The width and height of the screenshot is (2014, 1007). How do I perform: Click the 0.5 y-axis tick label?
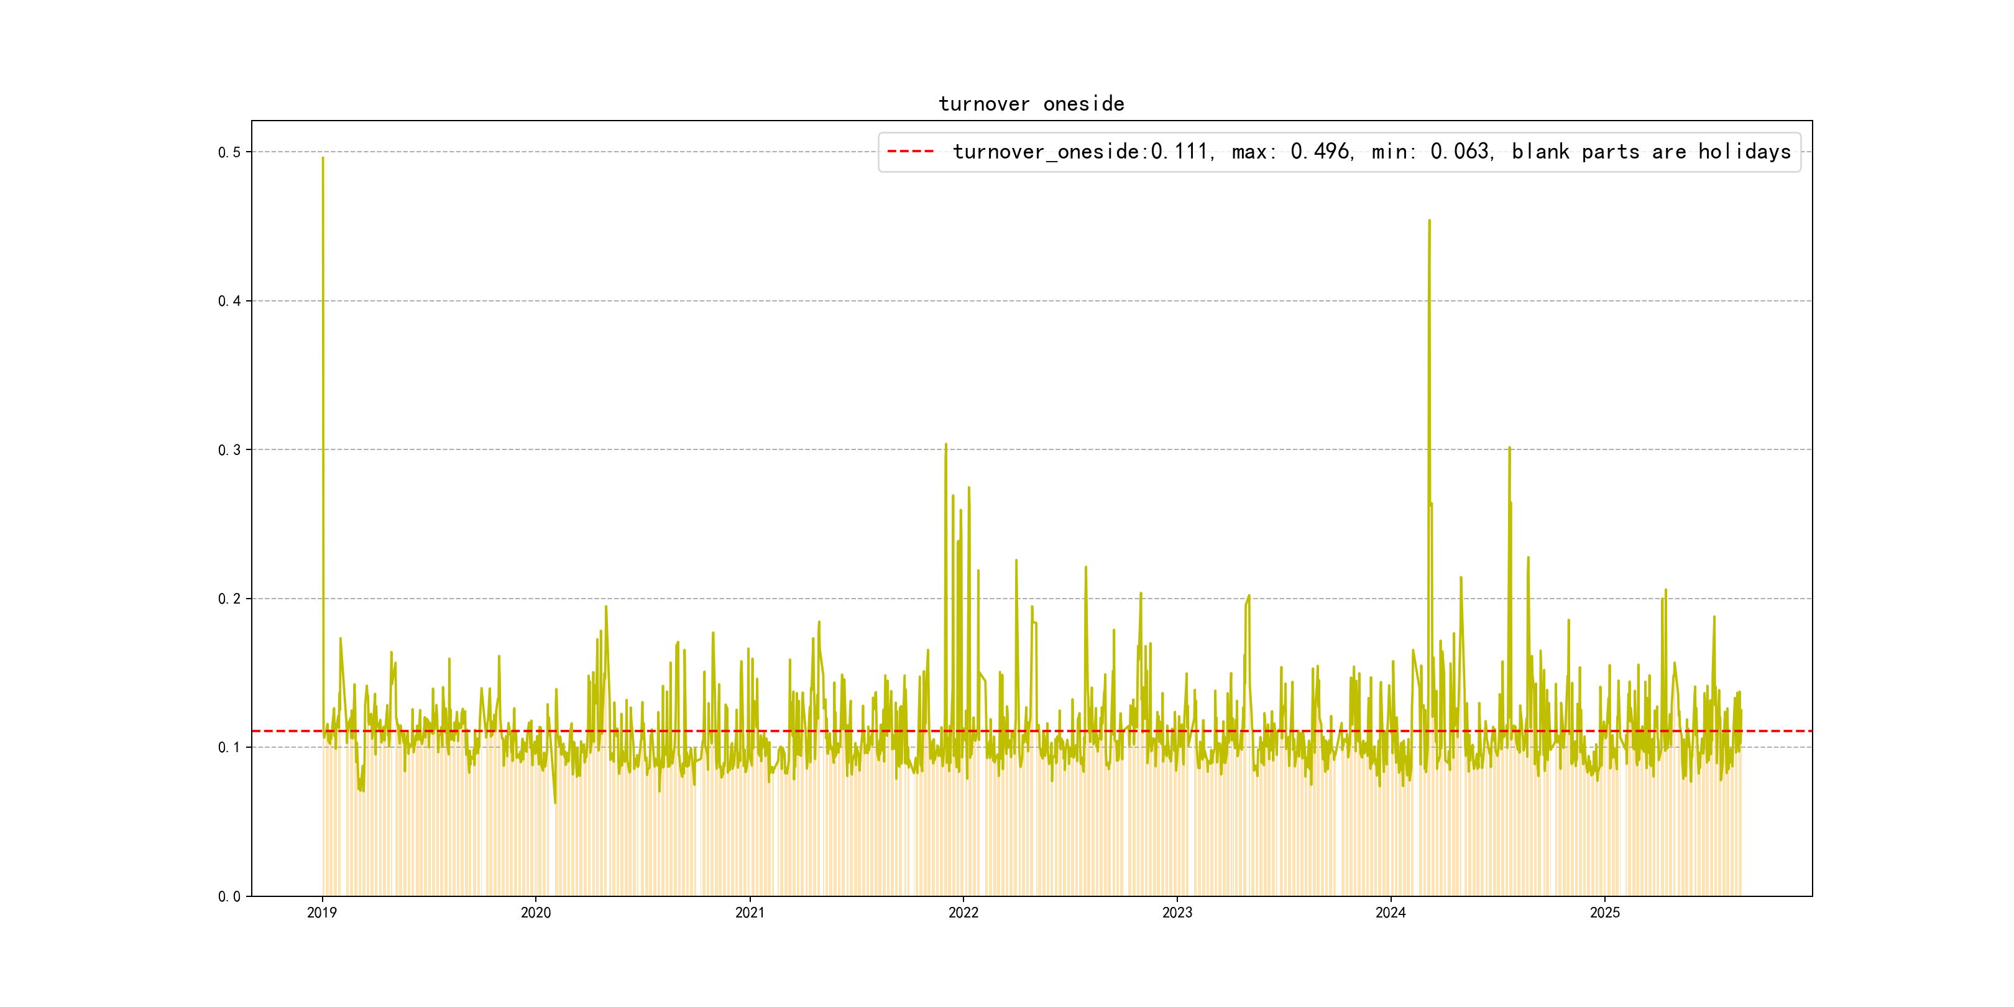click(x=229, y=152)
